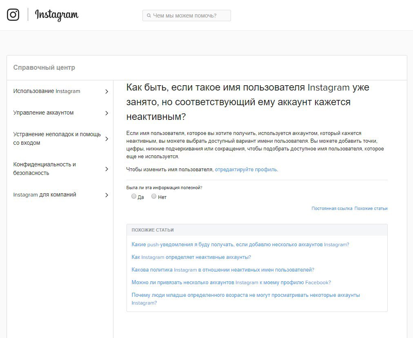Viewport: 413px width, 338px height.
Task: Click paragraph starting 'Если имя пользователя, которое'
Action: coord(255,145)
